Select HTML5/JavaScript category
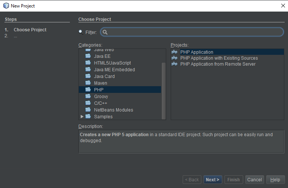Image resolution: width=288 pixels, height=188 pixels. point(112,63)
